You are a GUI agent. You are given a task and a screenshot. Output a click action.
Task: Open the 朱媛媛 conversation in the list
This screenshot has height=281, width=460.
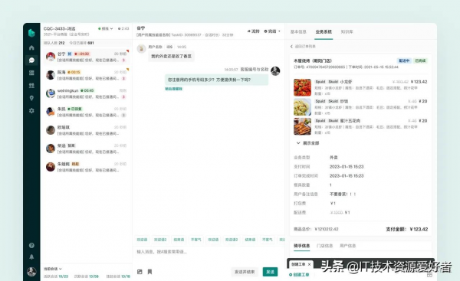pyautogui.click(x=86, y=167)
